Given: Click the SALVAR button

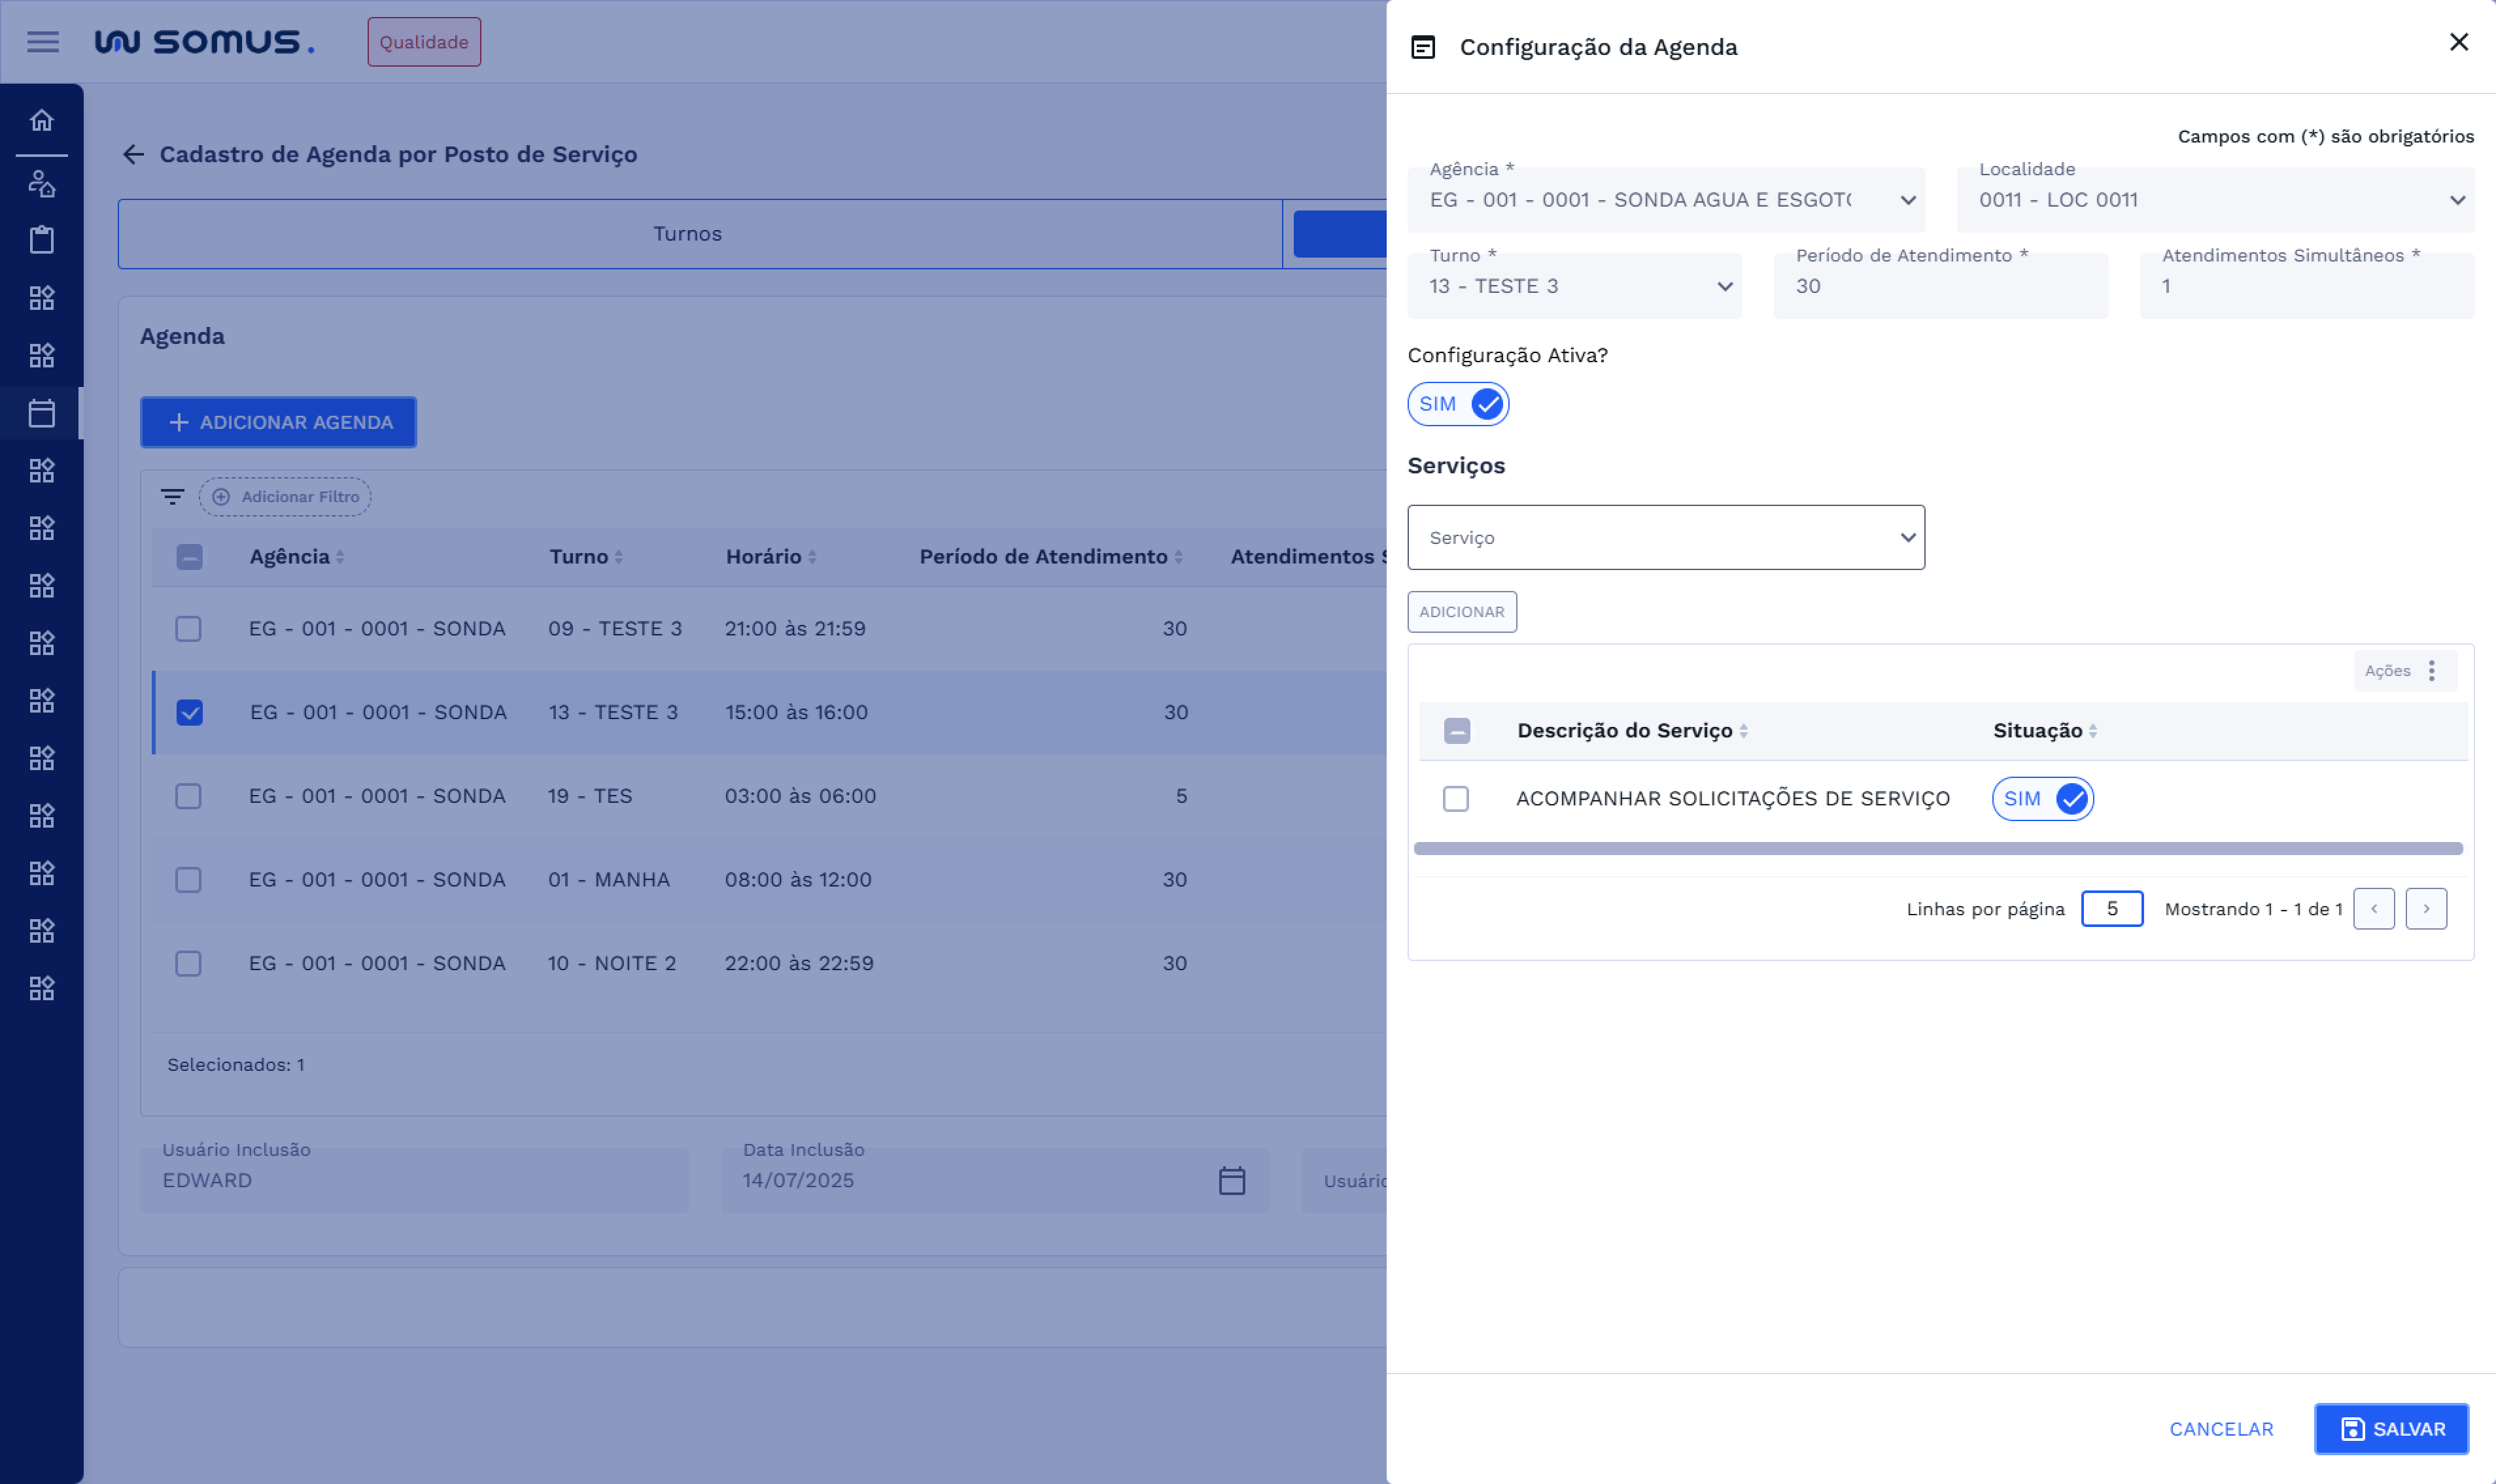Looking at the screenshot, I should pos(2391,1429).
